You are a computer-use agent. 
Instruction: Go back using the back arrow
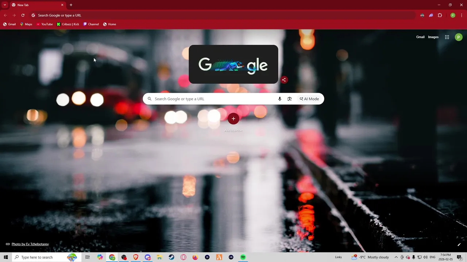[5, 15]
